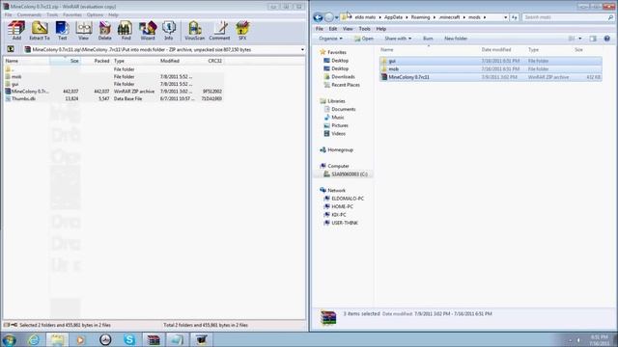Click Explorer Forward navigation button
Viewport: 618px width, 347px height.
coord(328,17)
